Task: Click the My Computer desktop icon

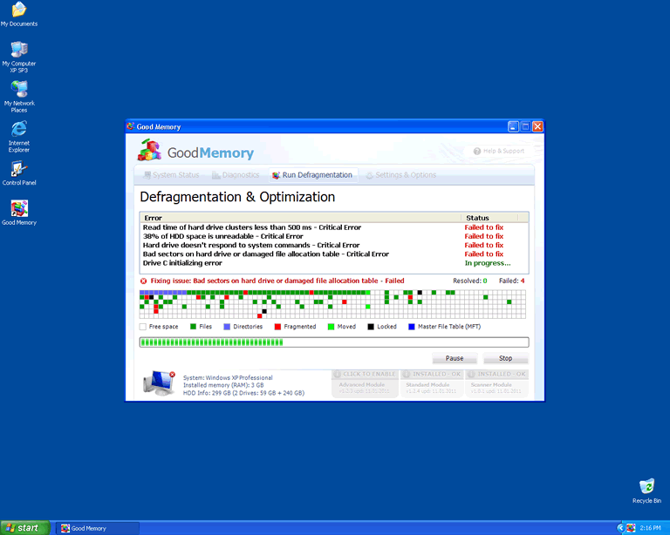Action: (18, 50)
